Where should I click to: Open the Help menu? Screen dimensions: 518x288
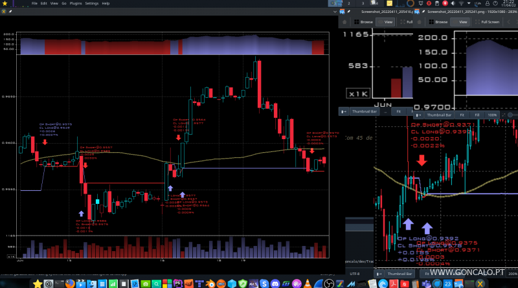pos(106,3)
